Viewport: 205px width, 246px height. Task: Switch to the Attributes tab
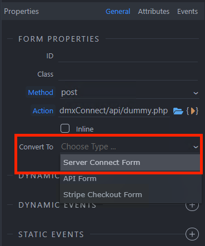(x=154, y=12)
